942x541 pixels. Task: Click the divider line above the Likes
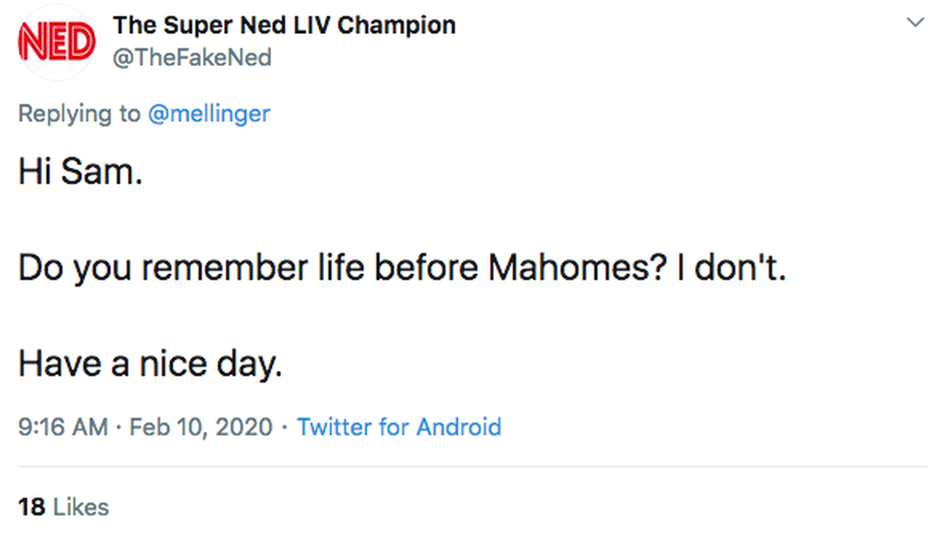pyautogui.click(x=471, y=467)
